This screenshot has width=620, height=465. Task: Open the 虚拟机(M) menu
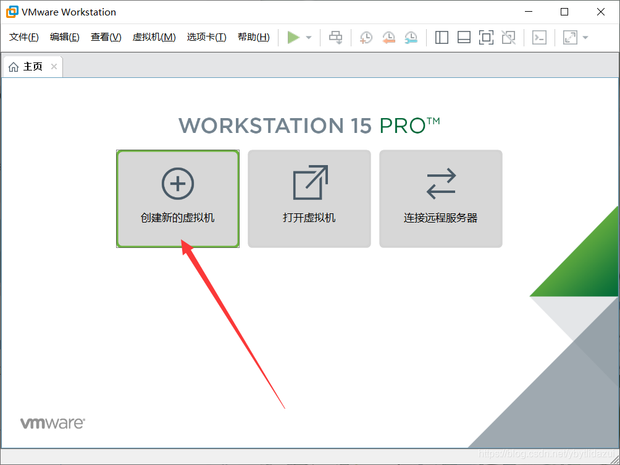point(154,37)
